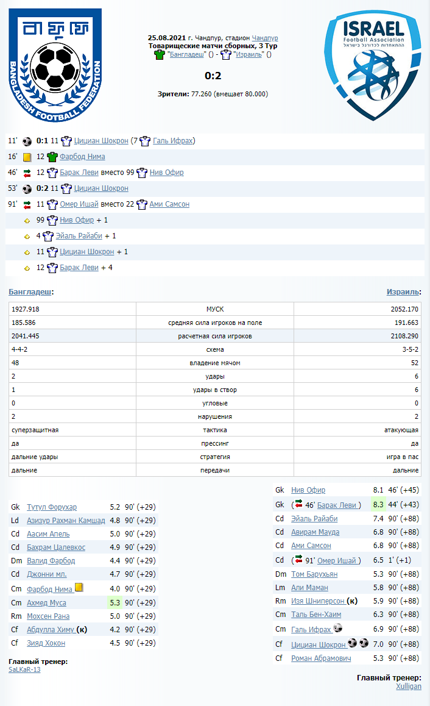Open the Чандпур stadium link

265,38
